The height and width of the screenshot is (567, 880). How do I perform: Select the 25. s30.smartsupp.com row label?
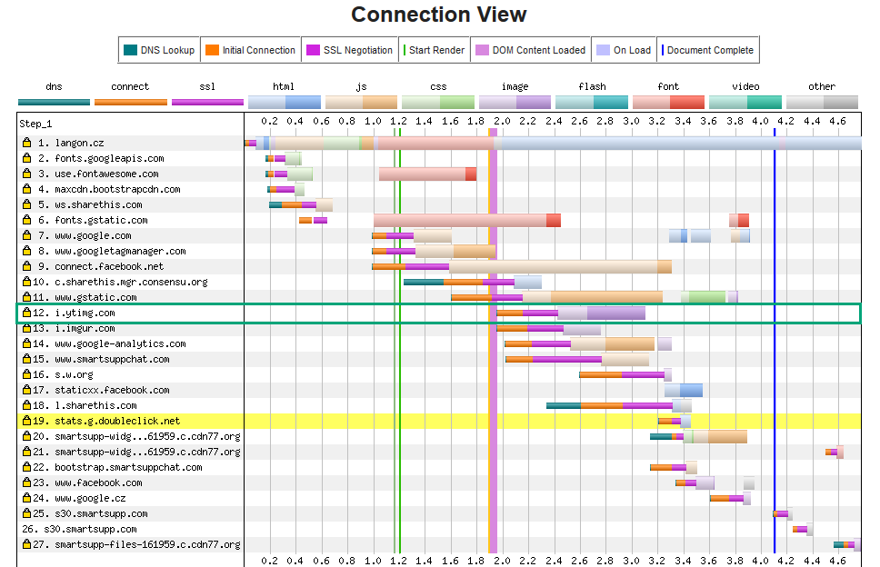90,513
